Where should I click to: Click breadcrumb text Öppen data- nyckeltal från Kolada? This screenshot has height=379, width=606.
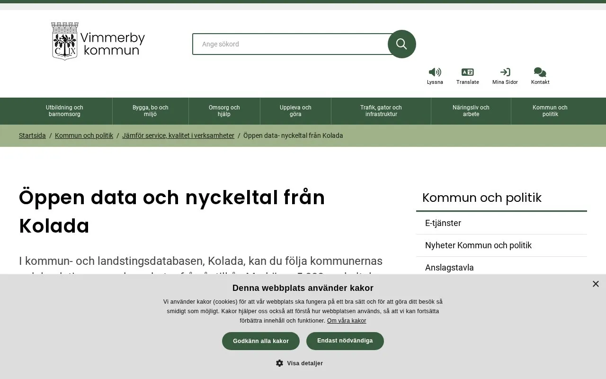point(293,135)
